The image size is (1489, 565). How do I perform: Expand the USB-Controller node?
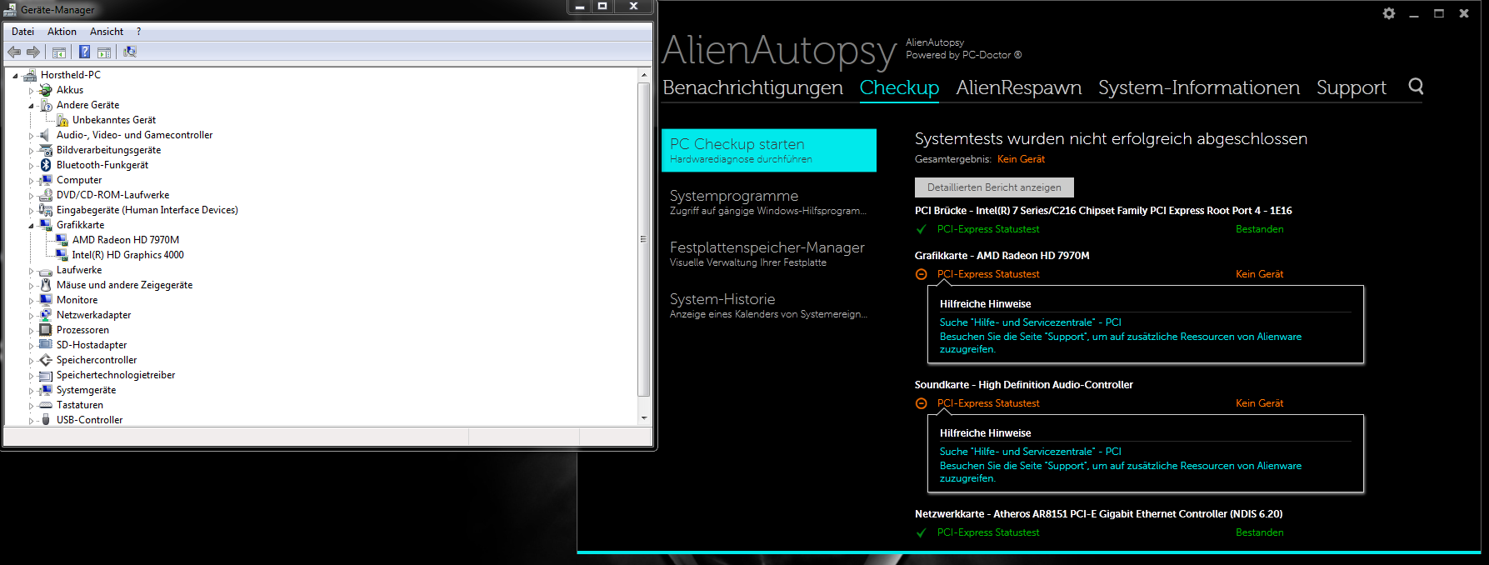tap(32, 421)
